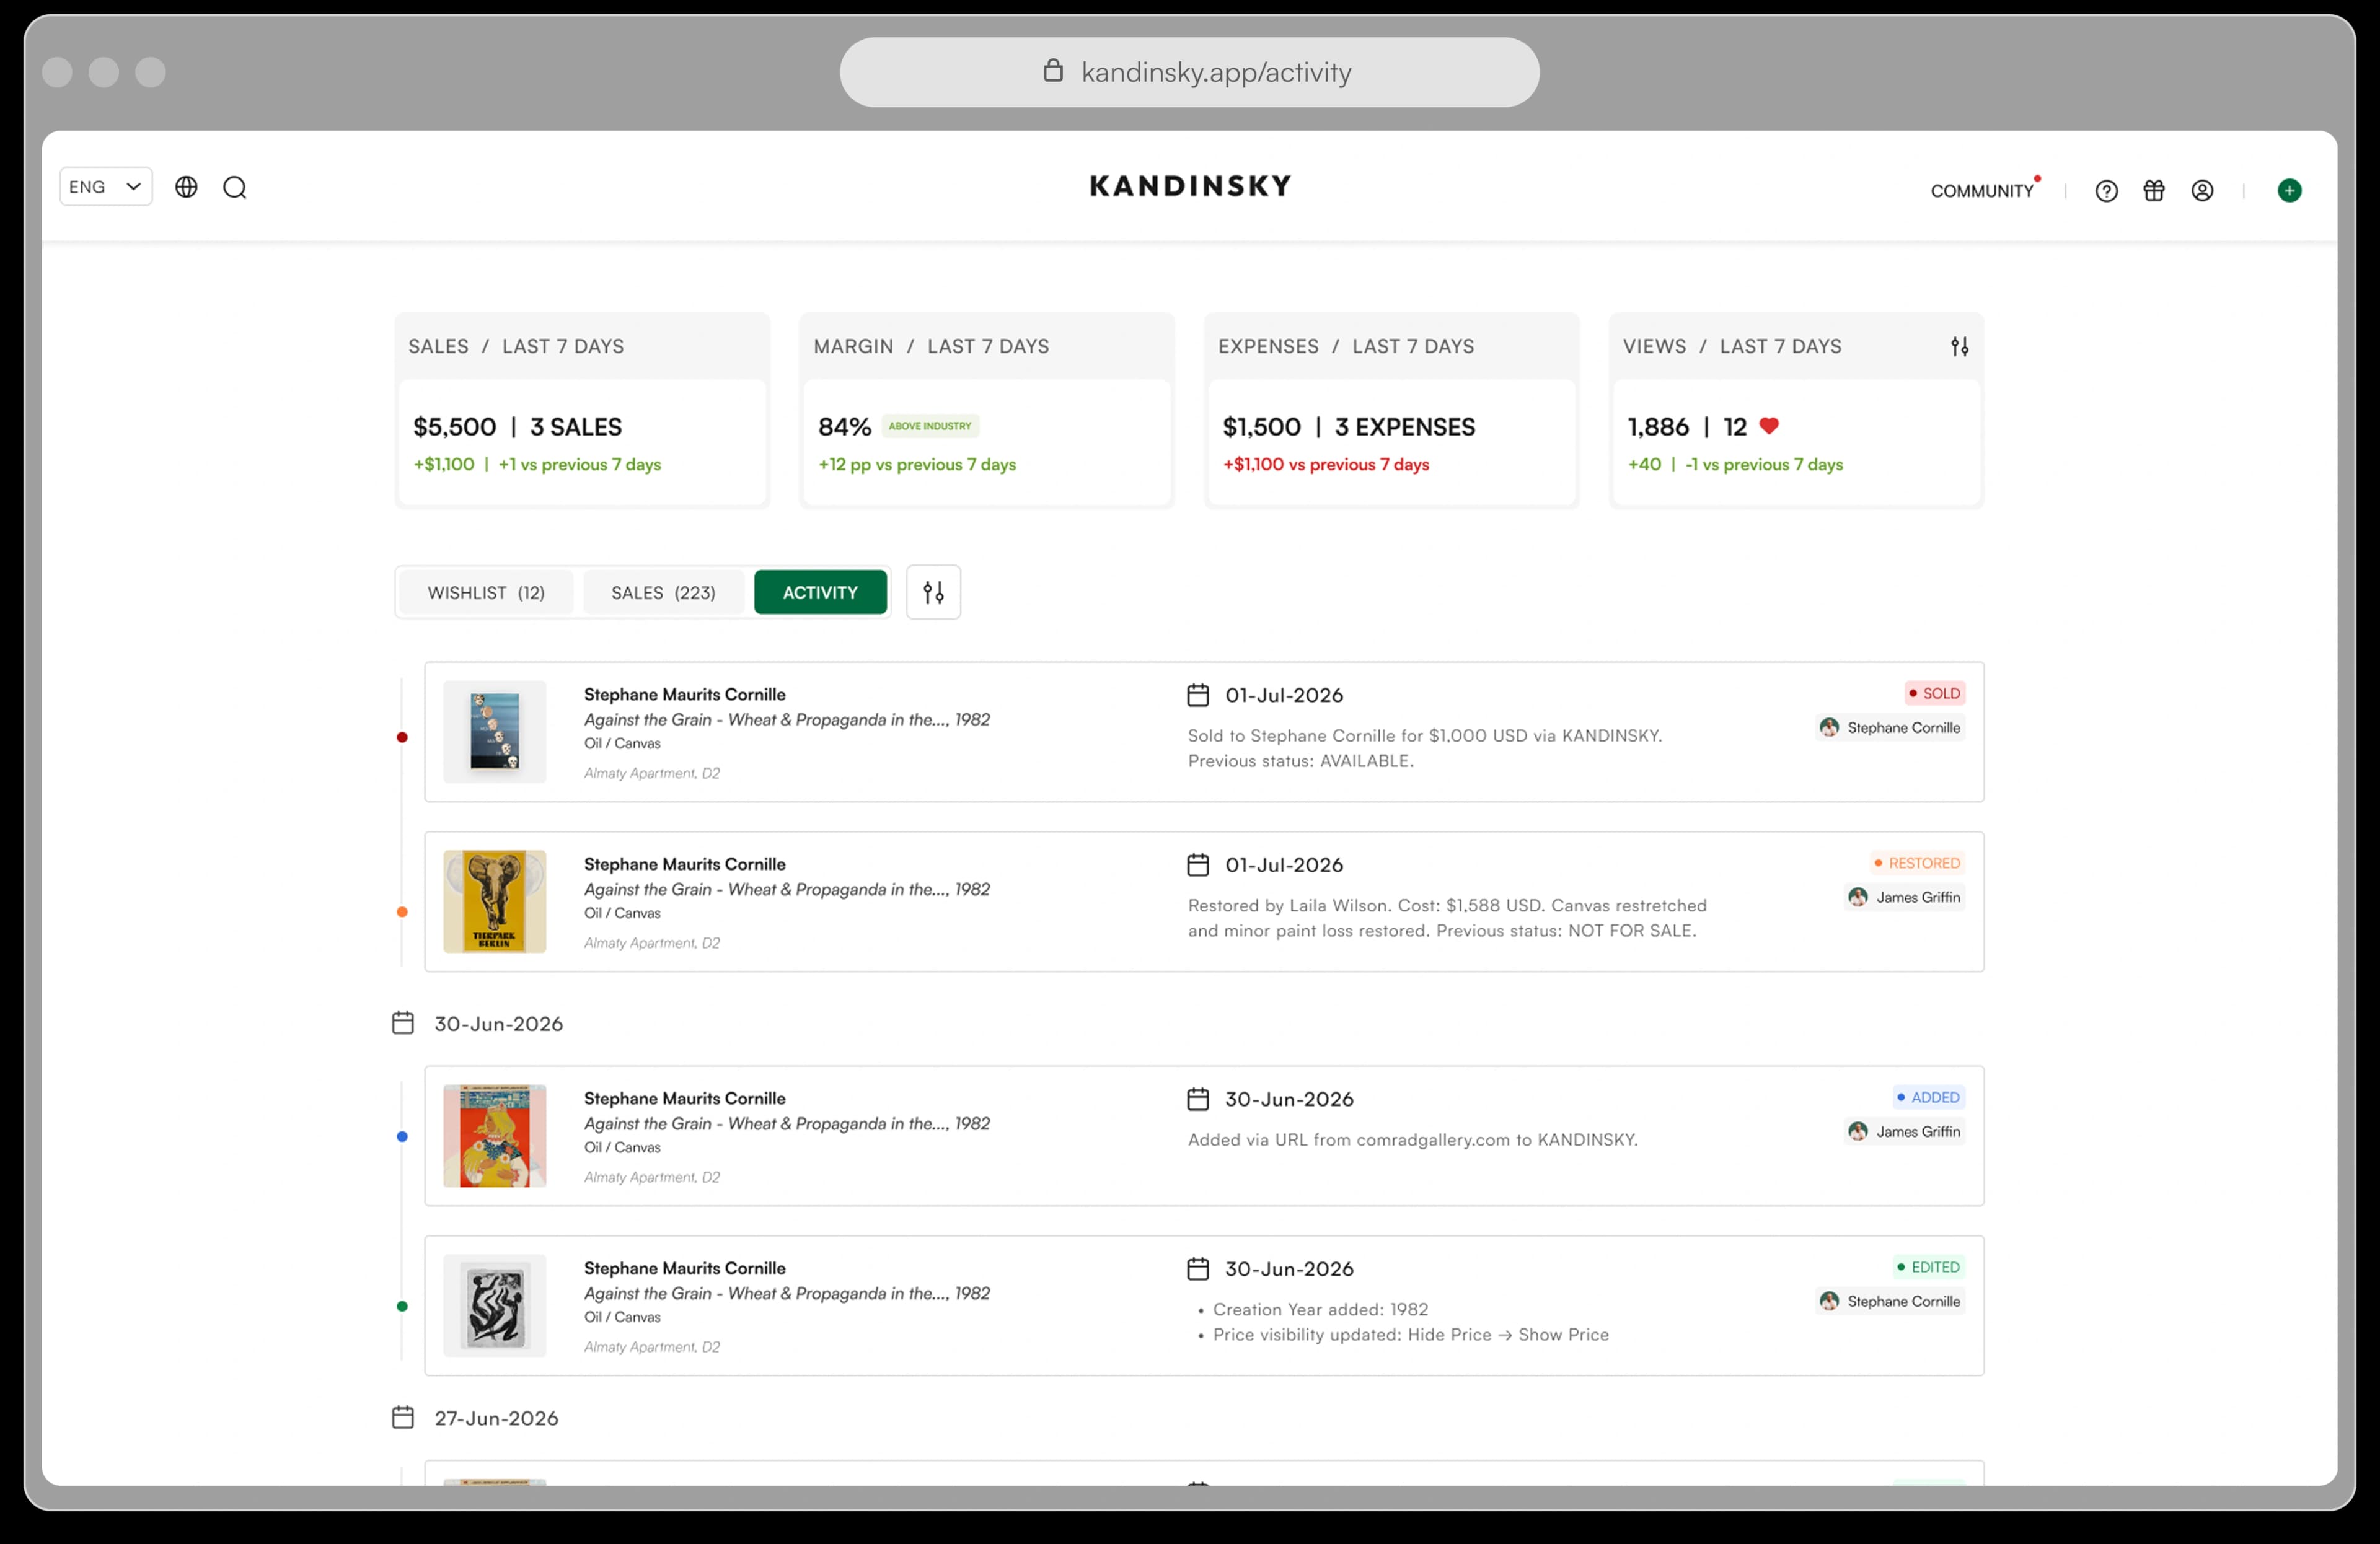The image size is (2380, 1544).
Task: Click calendar icon in SOLD entry
Action: click(x=1198, y=696)
